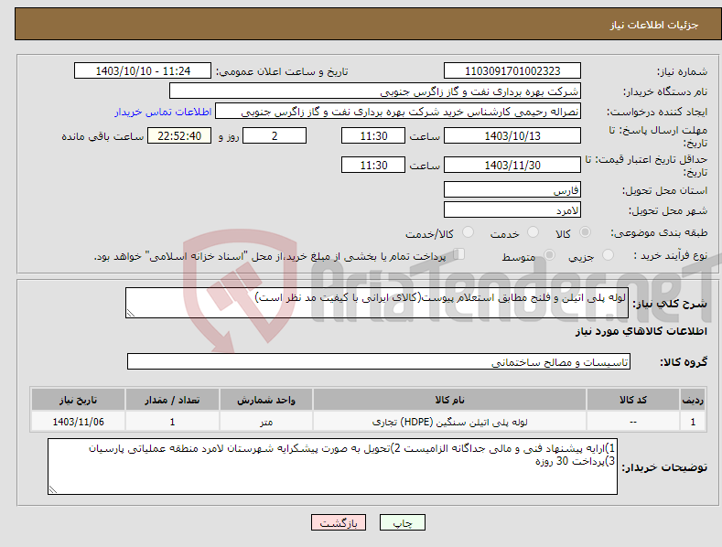Click the unit cell متر
Image resolution: width=722 pixels, height=547 pixels.
point(266,422)
